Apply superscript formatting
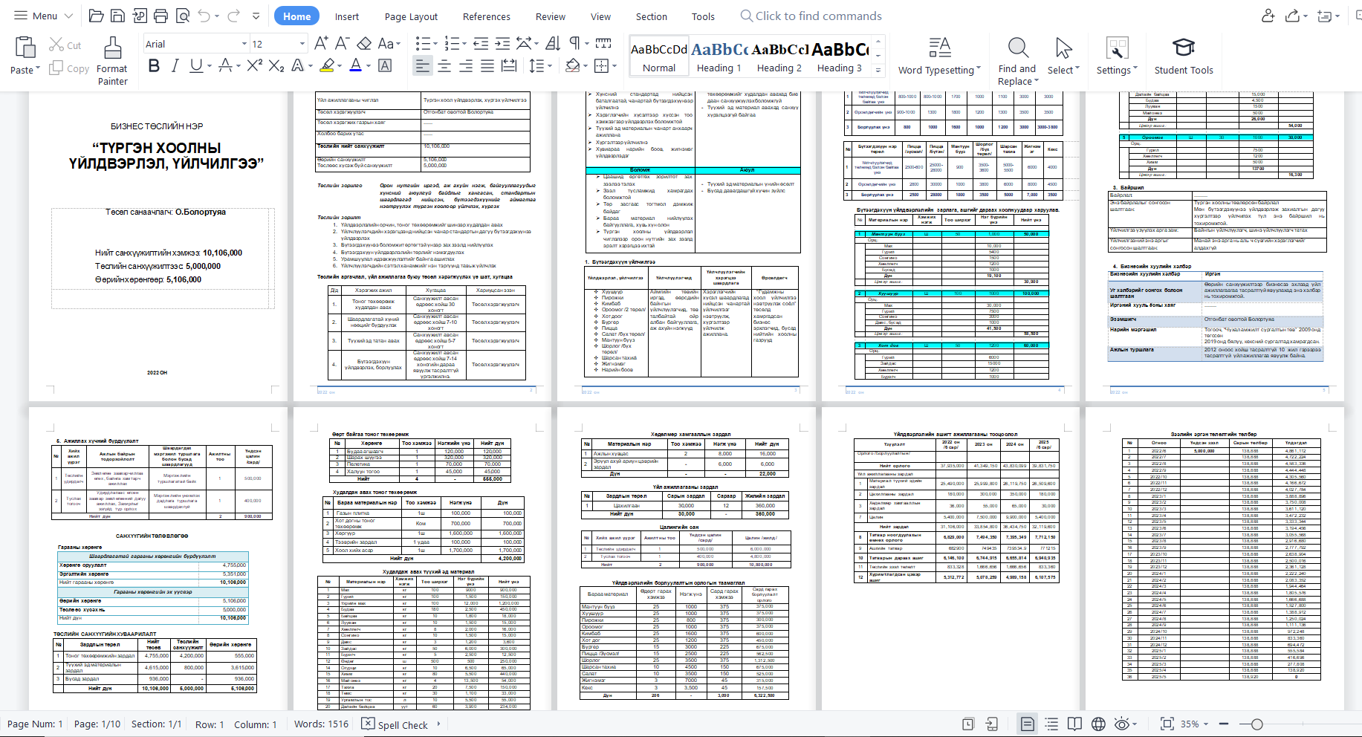1362x737 pixels. 255,65
